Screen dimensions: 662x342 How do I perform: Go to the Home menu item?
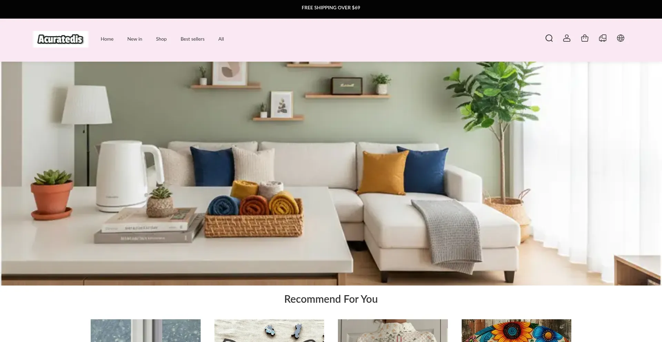click(107, 39)
